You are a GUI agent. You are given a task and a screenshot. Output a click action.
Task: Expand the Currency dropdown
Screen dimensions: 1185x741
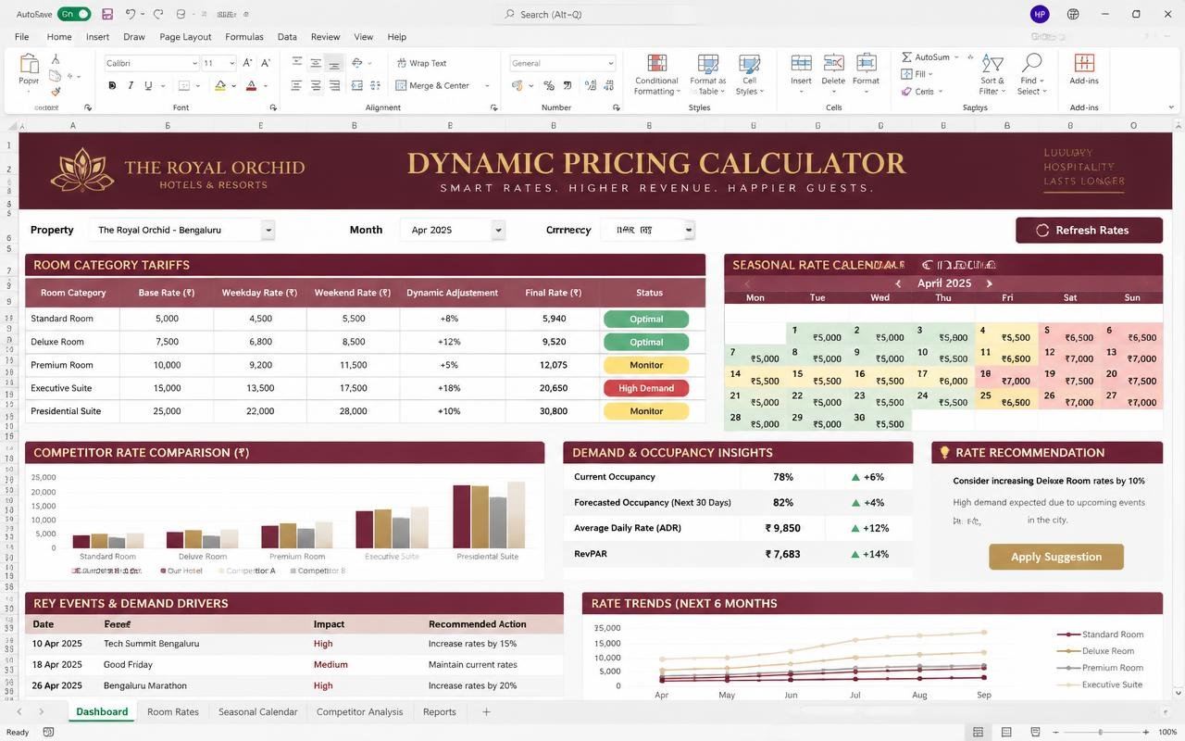(689, 230)
